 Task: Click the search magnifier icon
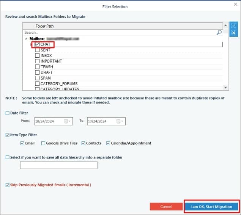click(219, 32)
